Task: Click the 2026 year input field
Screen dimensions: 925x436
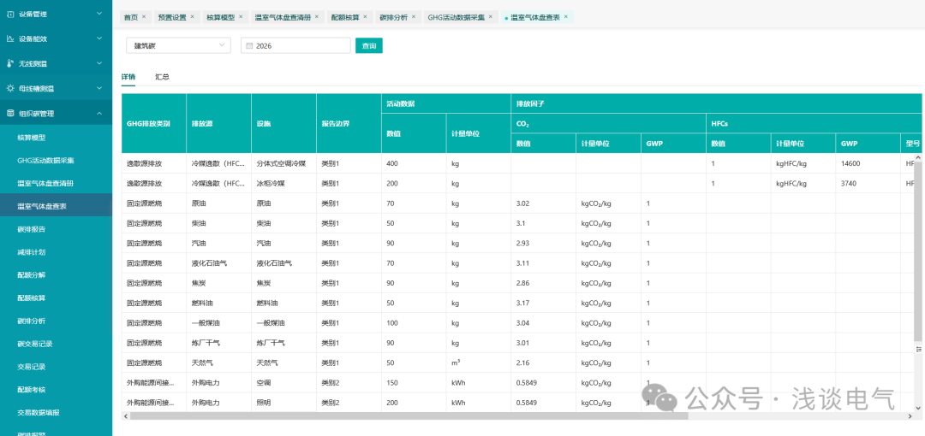Action: pyautogui.click(x=295, y=45)
